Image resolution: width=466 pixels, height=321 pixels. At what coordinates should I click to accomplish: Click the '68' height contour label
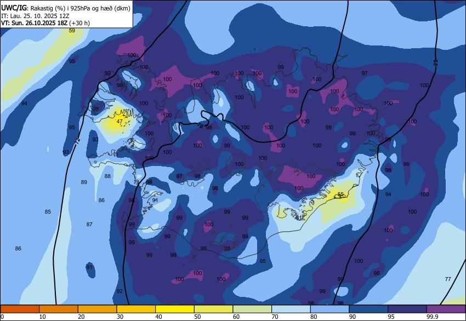pos(435,62)
